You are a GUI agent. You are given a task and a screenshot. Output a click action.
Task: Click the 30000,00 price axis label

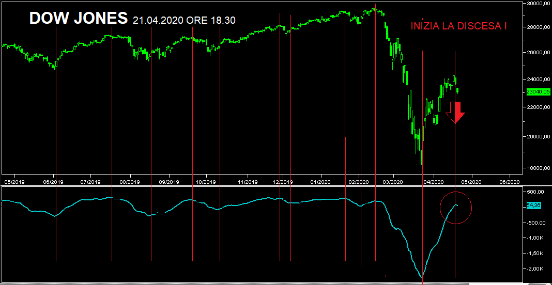point(538,3)
